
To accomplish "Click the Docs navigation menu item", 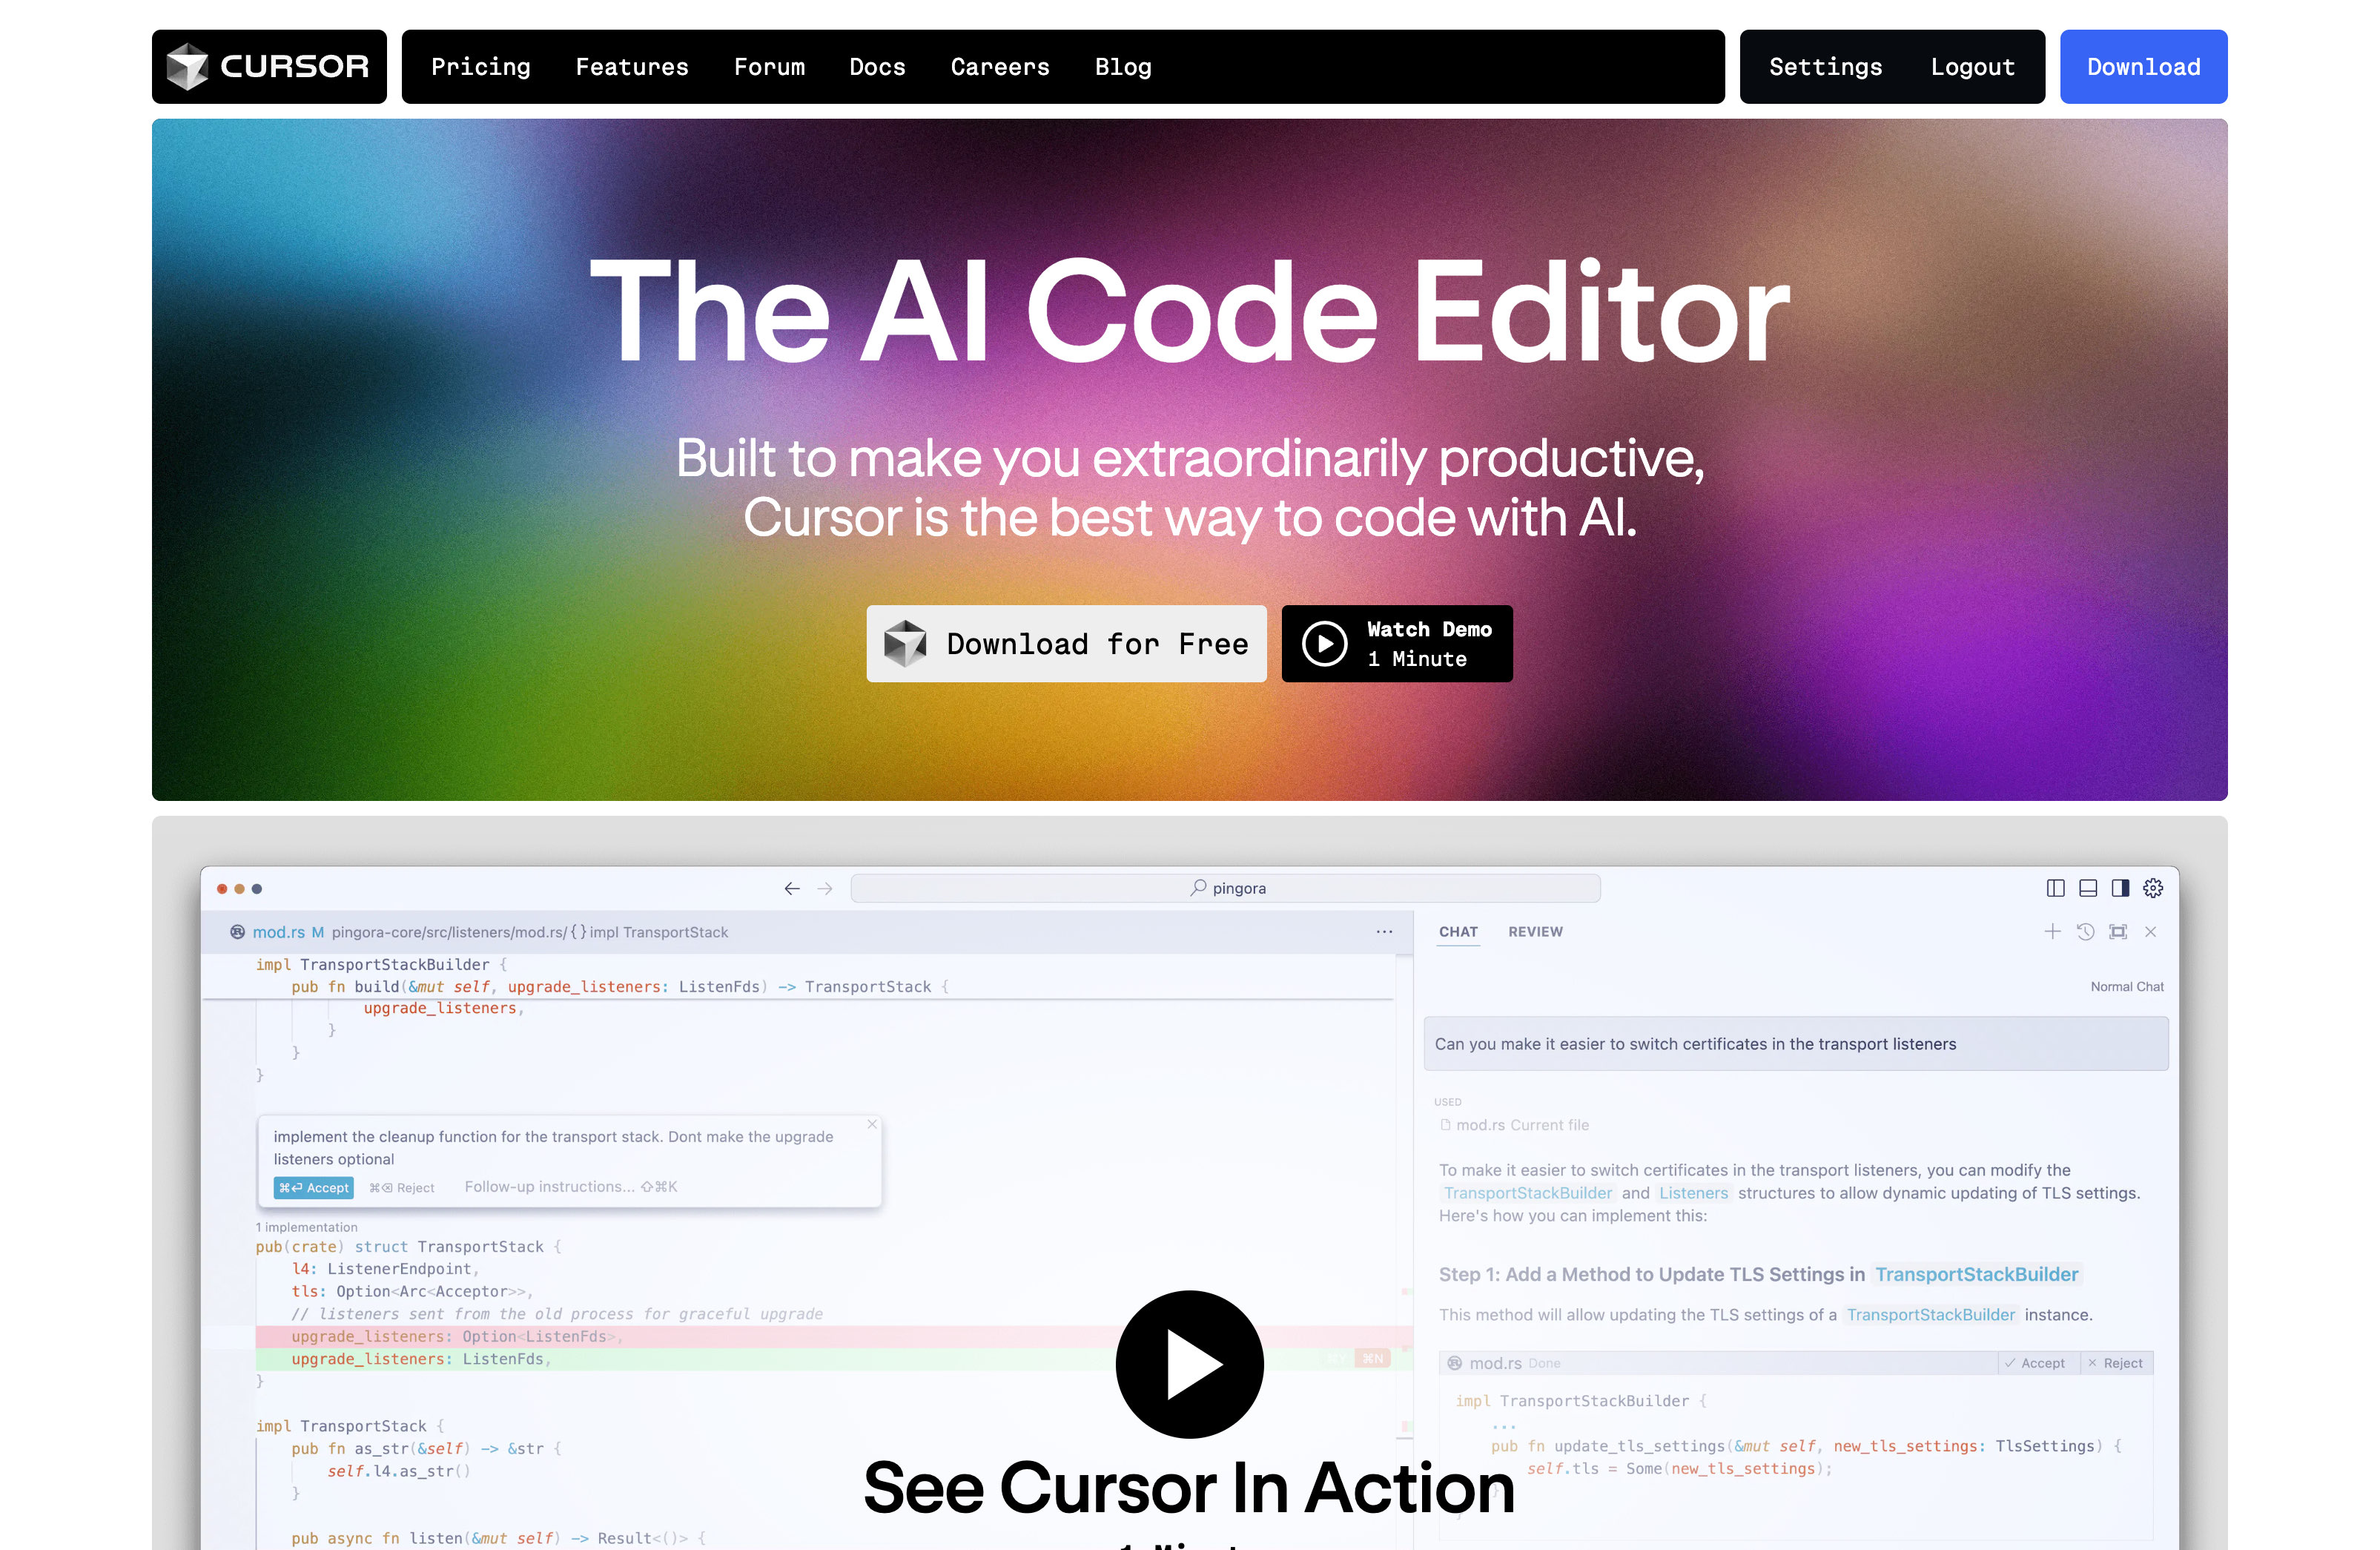I will click(x=876, y=66).
